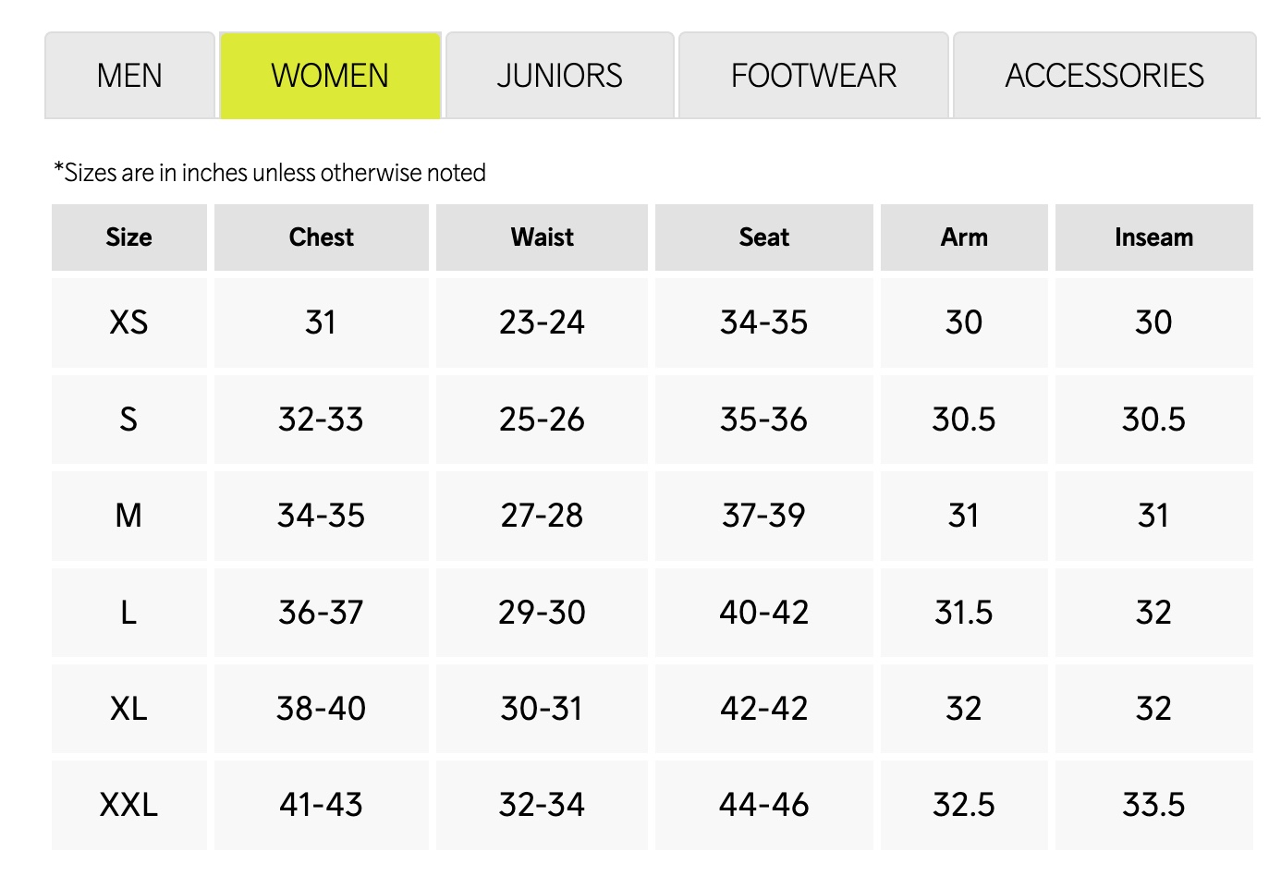Image resolution: width=1281 pixels, height=876 pixels.
Task: Click chest value 32-33 for size S
Action: (321, 420)
